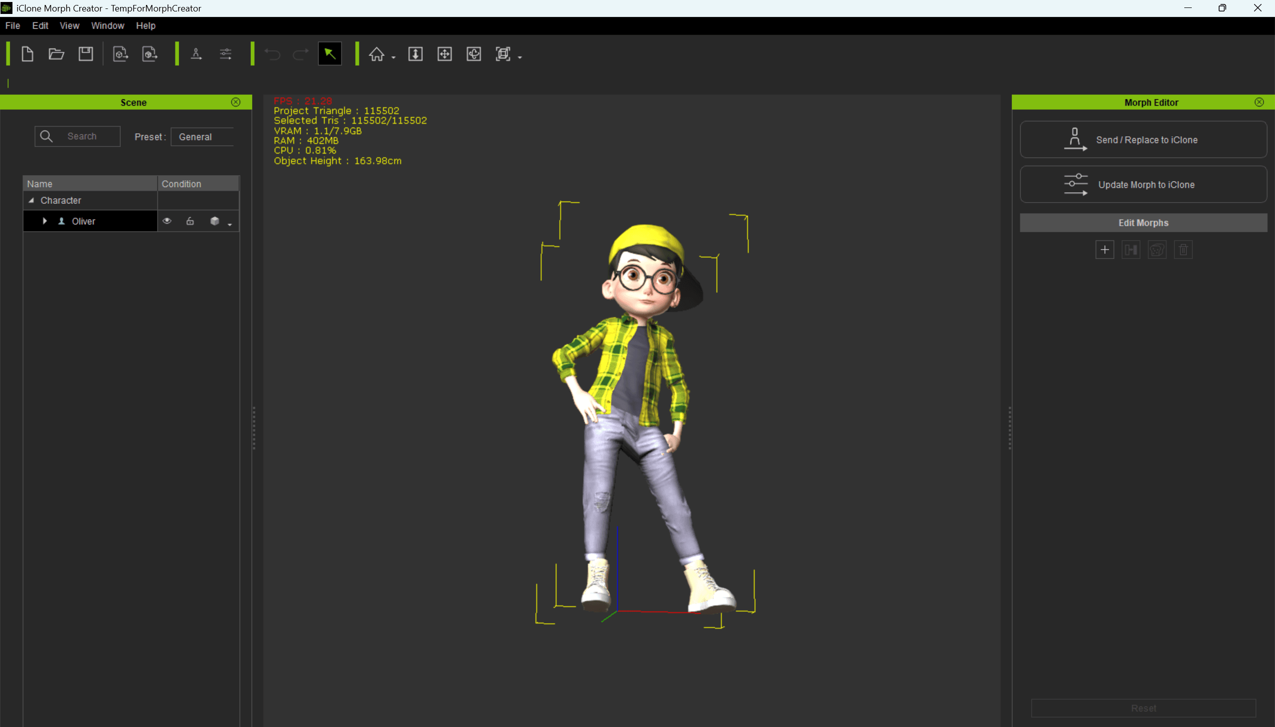Click Update Morph to iClone button
This screenshot has width=1275, height=727.
click(1143, 185)
